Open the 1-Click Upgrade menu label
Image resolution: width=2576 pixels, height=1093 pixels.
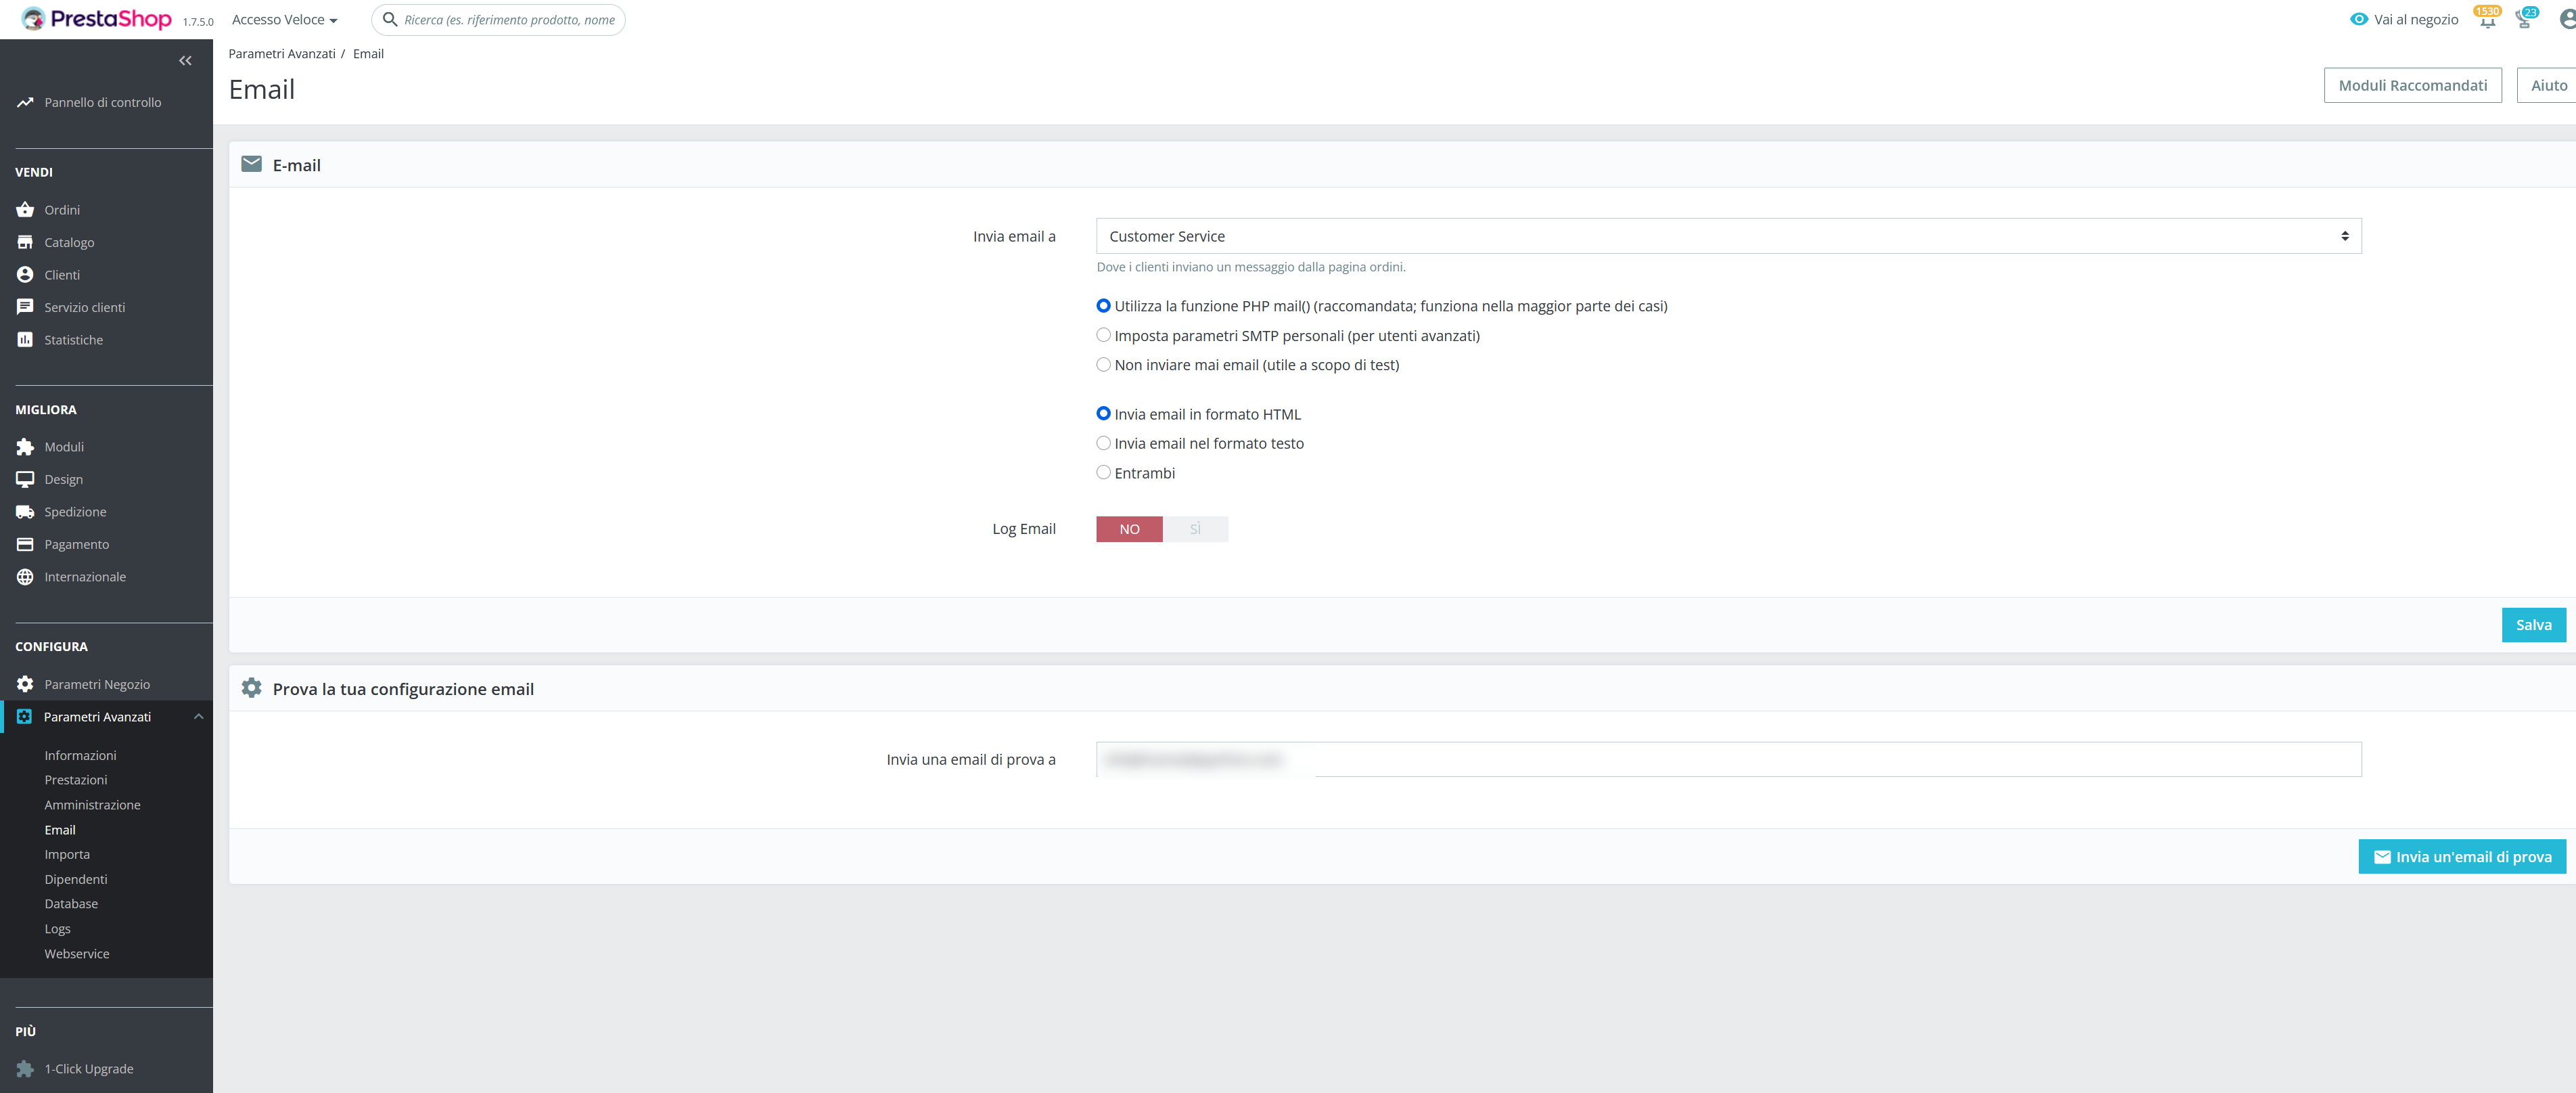click(89, 1069)
